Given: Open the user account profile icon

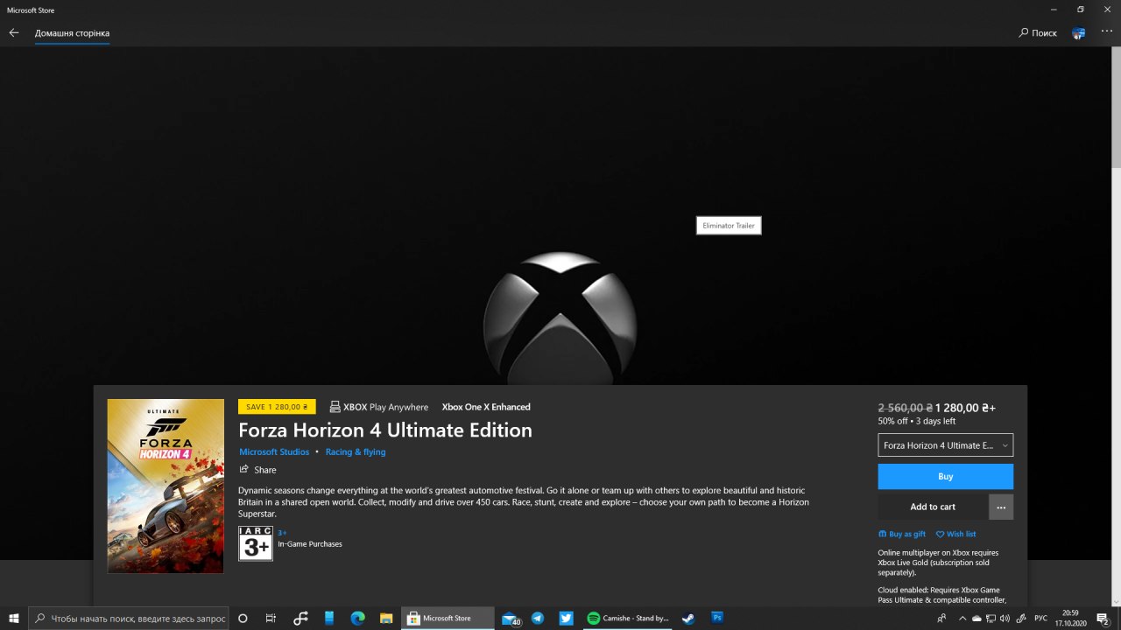Looking at the screenshot, I should (x=1079, y=33).
